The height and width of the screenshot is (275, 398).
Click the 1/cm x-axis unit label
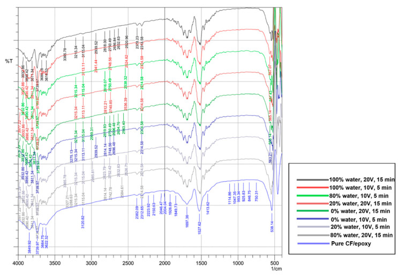click(277, 270)
